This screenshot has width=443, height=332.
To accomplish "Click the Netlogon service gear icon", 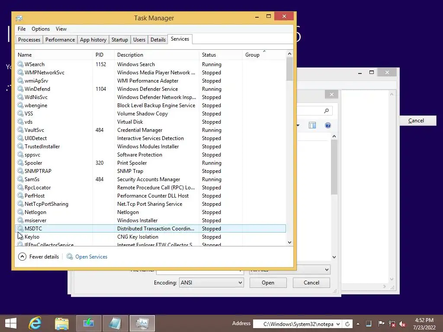I will [x=20, y=212].
